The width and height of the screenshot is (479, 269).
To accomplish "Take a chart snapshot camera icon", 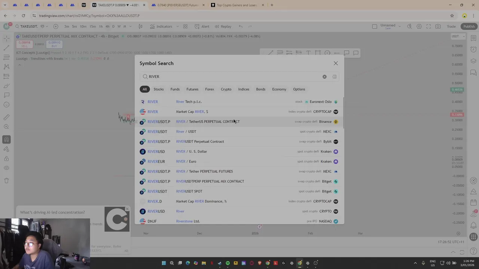I will click(x=438, y=27).
